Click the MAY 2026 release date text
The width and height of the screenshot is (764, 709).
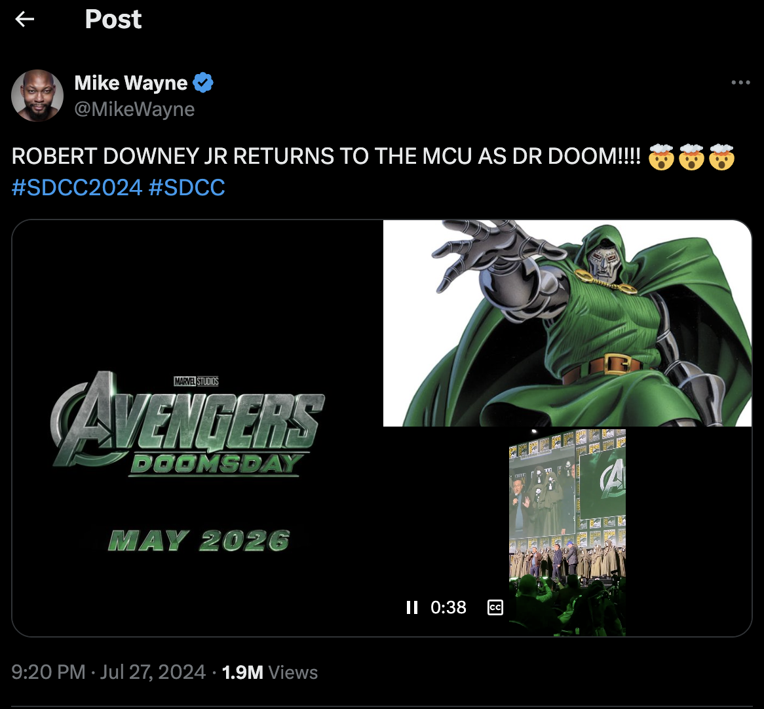pos(199,541)
